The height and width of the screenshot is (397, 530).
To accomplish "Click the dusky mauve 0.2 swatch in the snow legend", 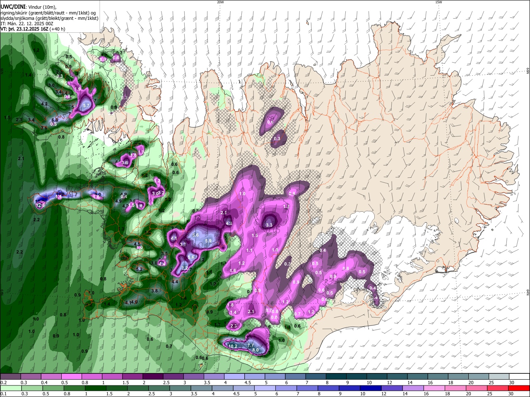I will 10,377.
